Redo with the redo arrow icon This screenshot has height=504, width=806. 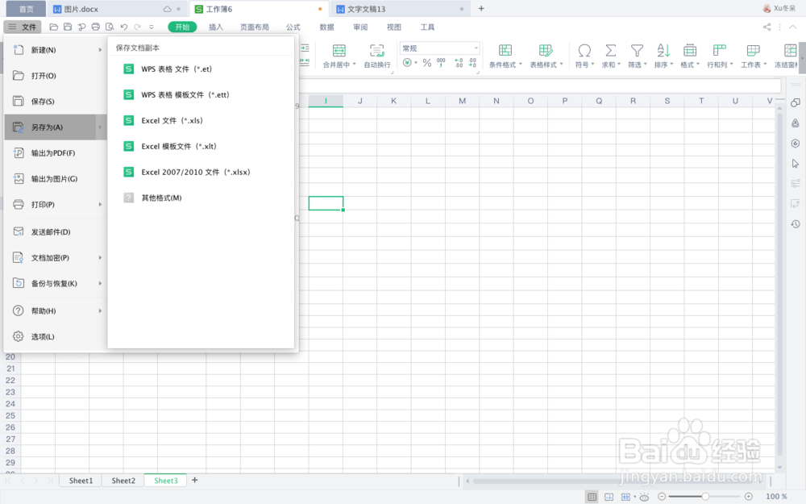tap(137, 27)
